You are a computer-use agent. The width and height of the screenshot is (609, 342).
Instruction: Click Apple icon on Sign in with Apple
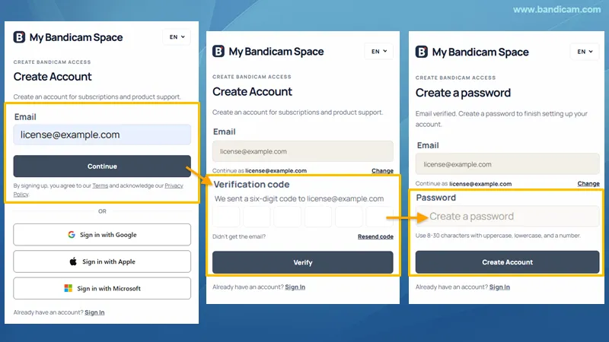(73, 261)
